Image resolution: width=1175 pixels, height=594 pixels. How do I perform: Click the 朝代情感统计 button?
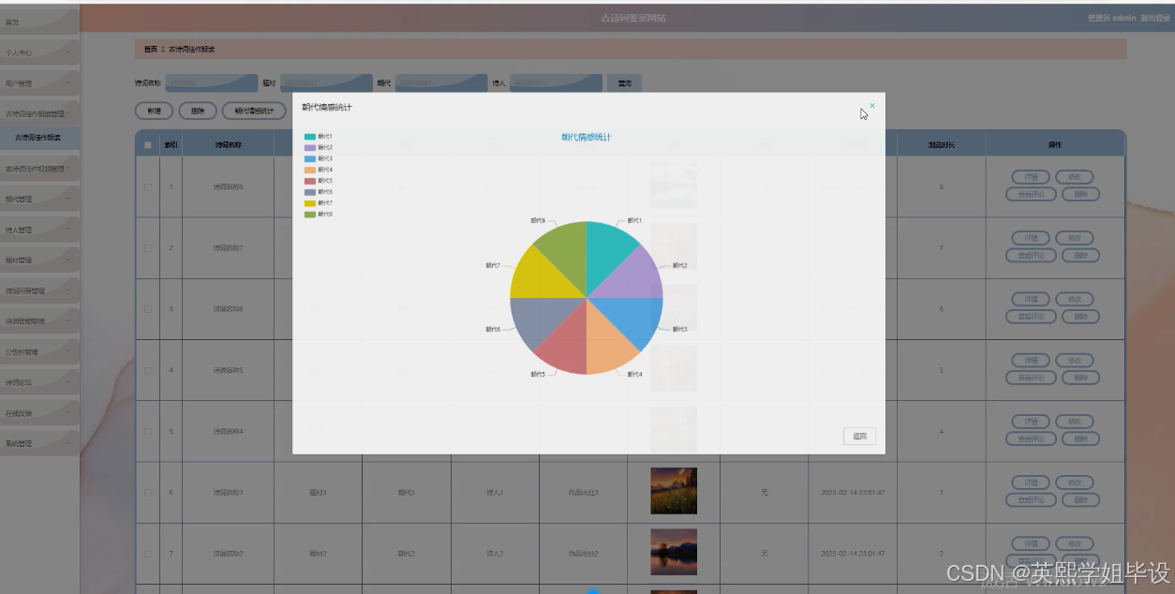pos(254,111)
